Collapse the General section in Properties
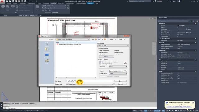Image resolution: width=199 pixels, height=112 pixels. click(195, 24)
